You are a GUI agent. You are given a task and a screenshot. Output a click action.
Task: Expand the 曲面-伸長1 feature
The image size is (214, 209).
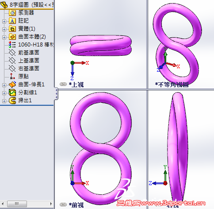point(4,85)
